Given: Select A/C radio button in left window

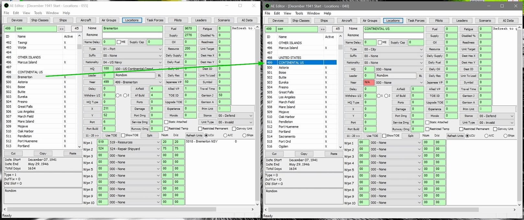Looking at the screenshot, I should (225, 135).
